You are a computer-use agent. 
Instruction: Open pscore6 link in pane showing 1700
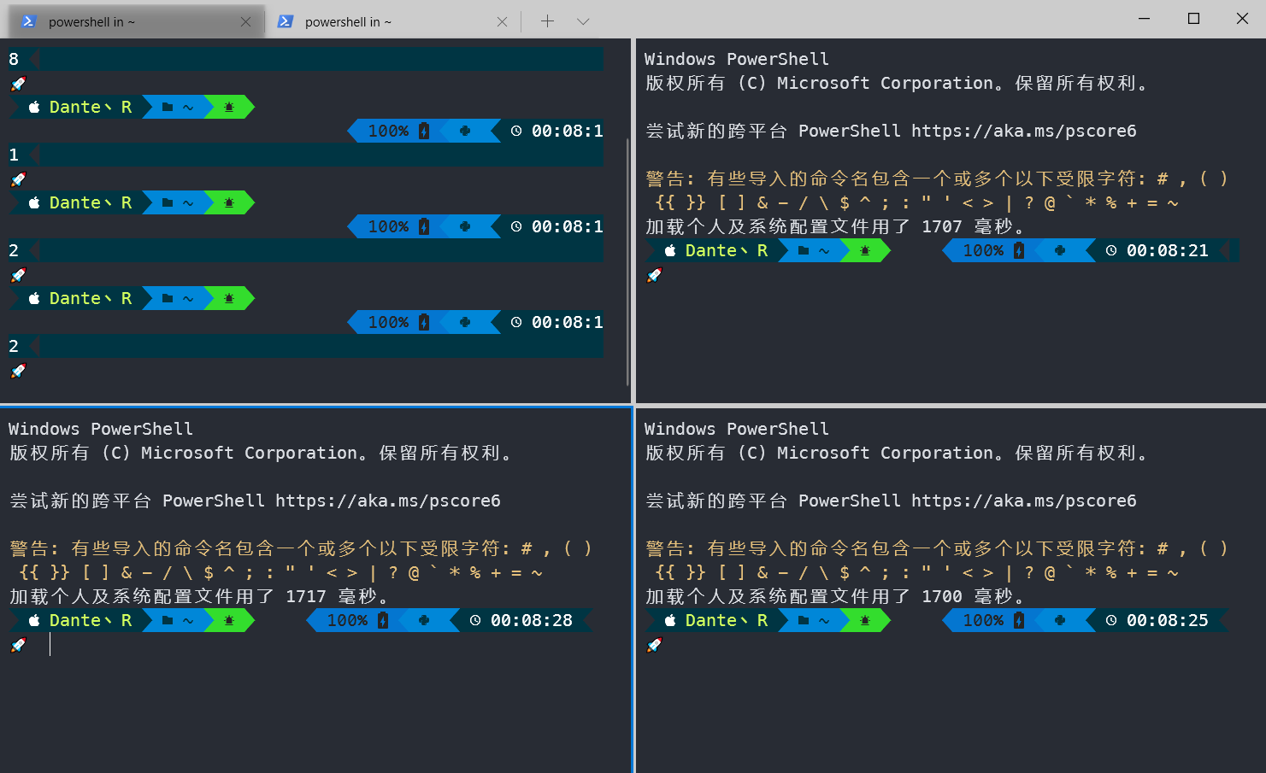(x=1024, y=501)
